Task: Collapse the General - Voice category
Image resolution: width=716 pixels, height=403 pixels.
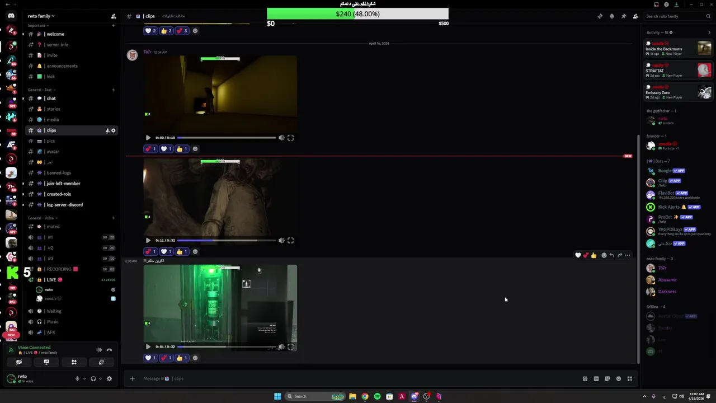Action: point(42,218)
